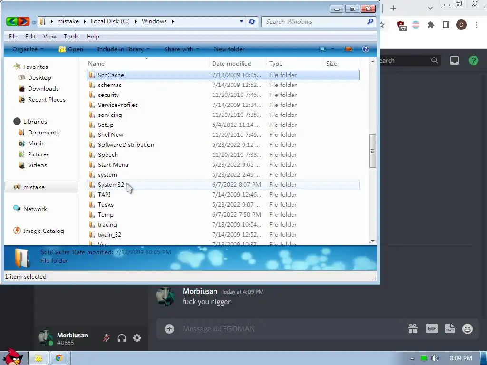487x365 pixels.
Task: Open the emoji picker
Action: [x=468, y=328]
